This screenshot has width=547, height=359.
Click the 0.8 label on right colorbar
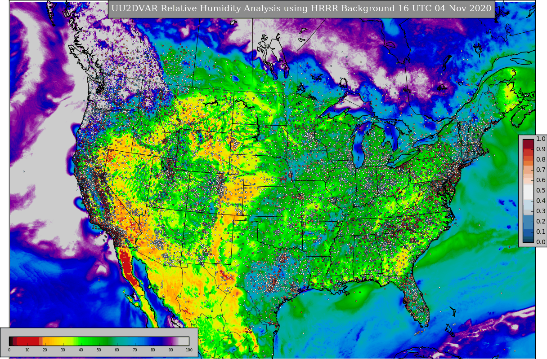click(x=540, y=159)
